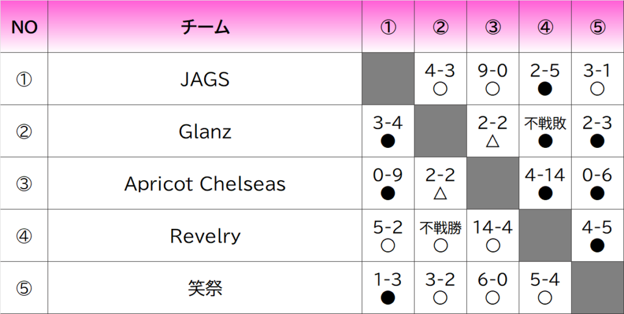624x314 pixels.
Task: Click the triangle symbol in the Glanz row
Action: [x=493, y=141]
